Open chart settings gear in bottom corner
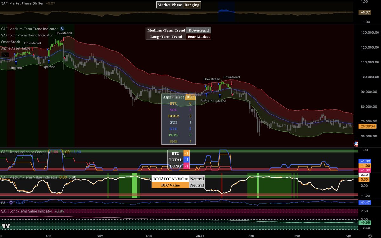Image resolution: width=381 pixels, height=238 pixels. (x=370, y=235)
